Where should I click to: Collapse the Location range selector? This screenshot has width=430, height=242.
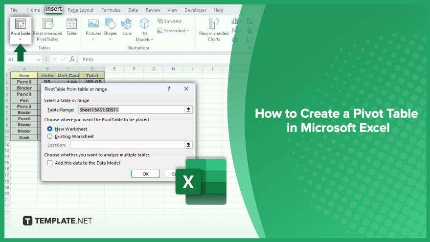pos(188,145)
